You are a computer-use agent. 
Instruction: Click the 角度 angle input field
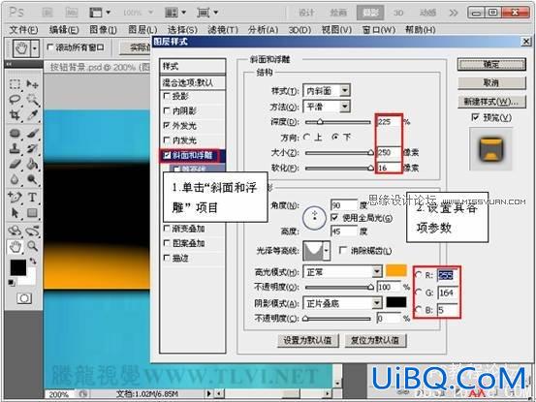tap(344, 205)
